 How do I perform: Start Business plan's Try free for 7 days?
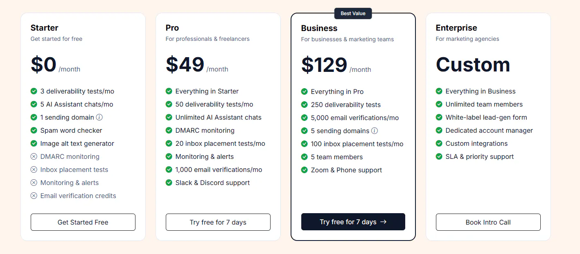353,222
